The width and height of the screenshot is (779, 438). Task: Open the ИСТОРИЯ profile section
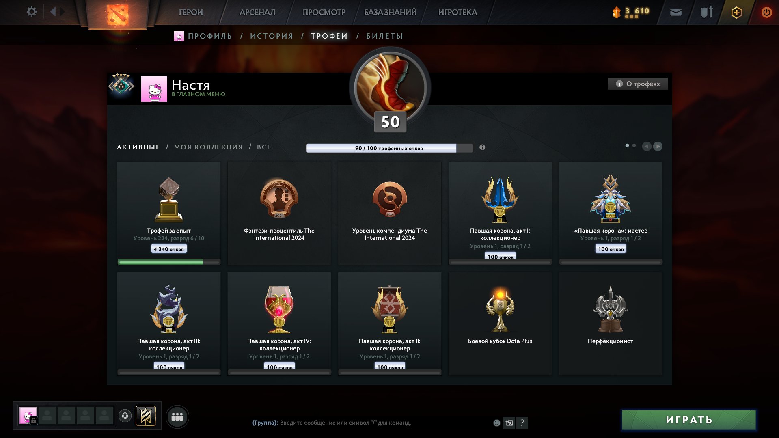[x=272, y=36]
